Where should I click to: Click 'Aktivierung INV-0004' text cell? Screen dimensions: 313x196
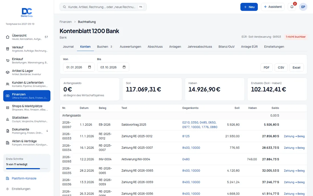[136, 159]
